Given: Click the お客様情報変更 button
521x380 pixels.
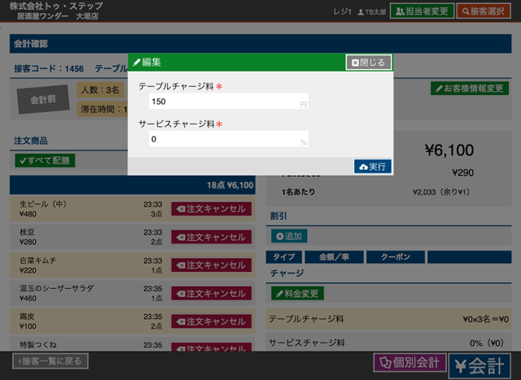Looking at the screenshot, I should point(469,88).
